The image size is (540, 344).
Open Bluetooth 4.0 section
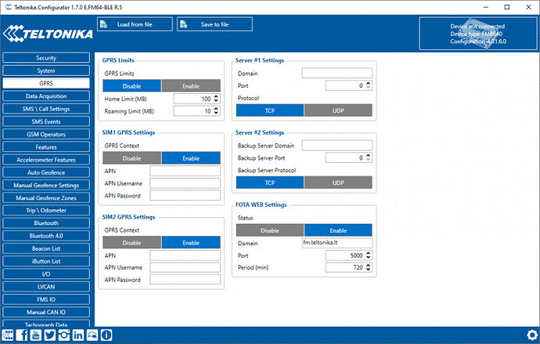click(x=46, y=236)
